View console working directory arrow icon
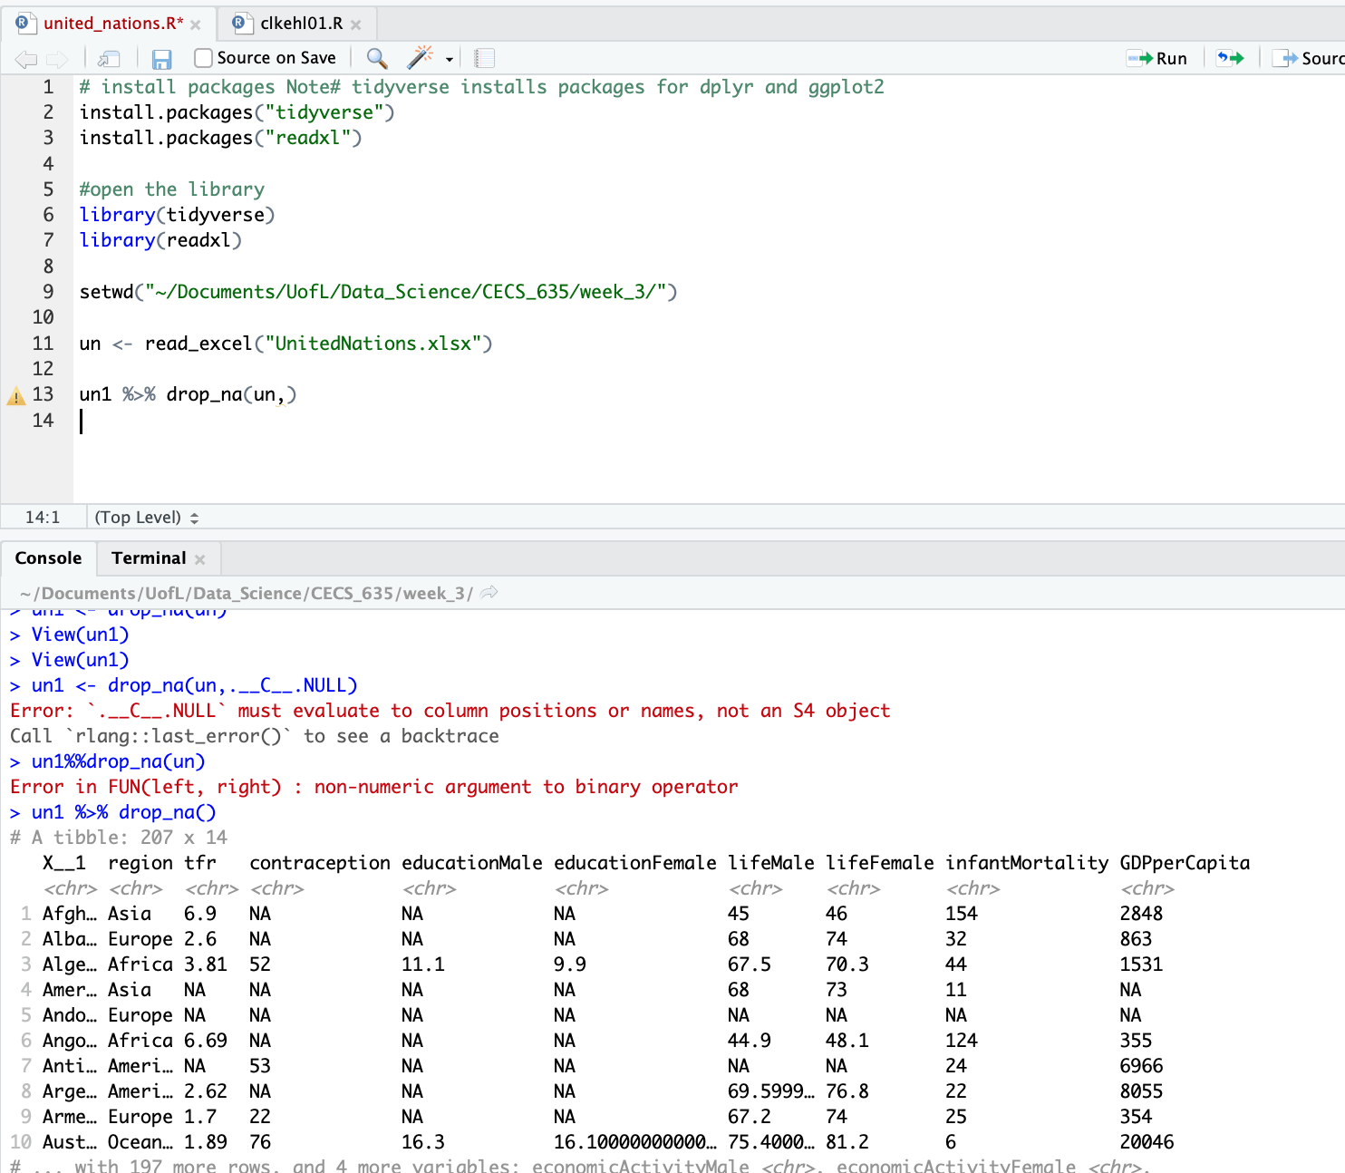The image size is (1345, 1173). point(489,592)
